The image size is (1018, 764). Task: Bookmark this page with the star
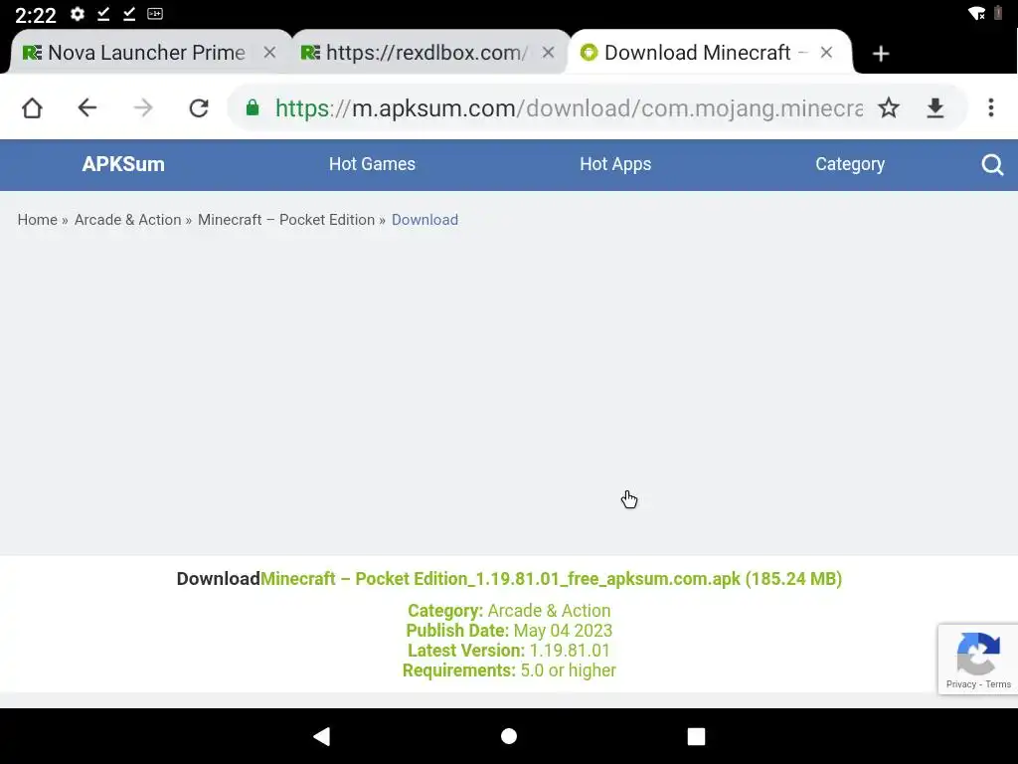[x=889, y=107]
